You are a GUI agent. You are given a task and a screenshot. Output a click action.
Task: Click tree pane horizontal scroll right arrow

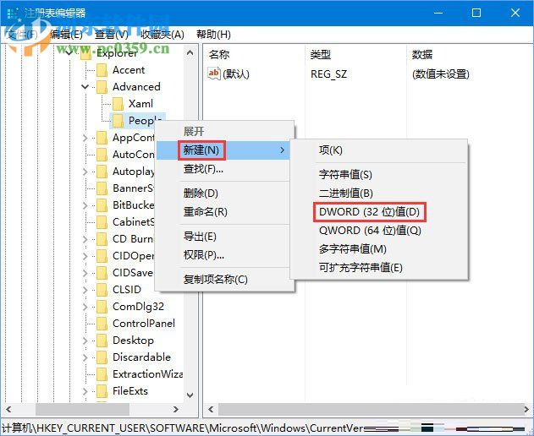[176, 410]
